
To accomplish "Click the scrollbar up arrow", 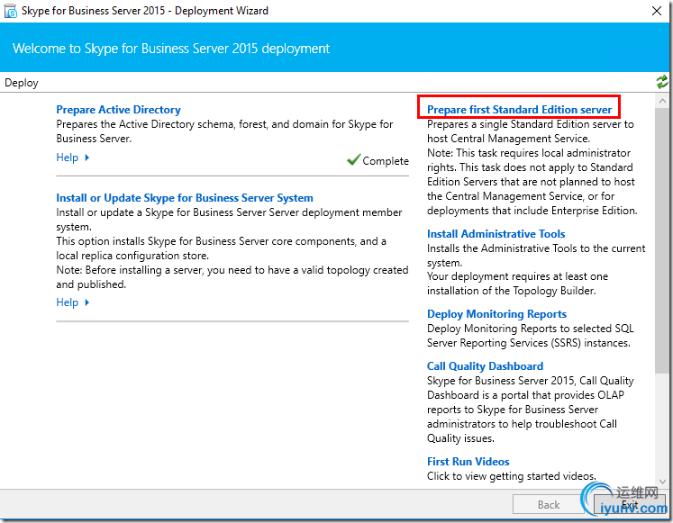I will pyautogui.click(x=662, y=98).
